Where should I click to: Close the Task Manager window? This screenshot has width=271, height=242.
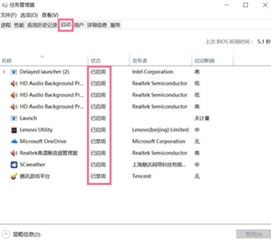coord(265,5)
